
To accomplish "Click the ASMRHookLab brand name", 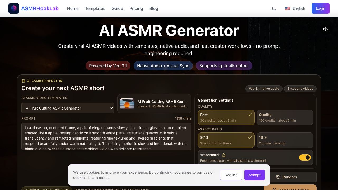I will (x=40, y=8).
